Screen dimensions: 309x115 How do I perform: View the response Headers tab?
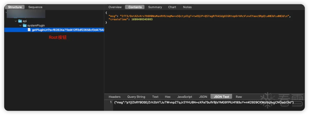click(x=115, y=97)
